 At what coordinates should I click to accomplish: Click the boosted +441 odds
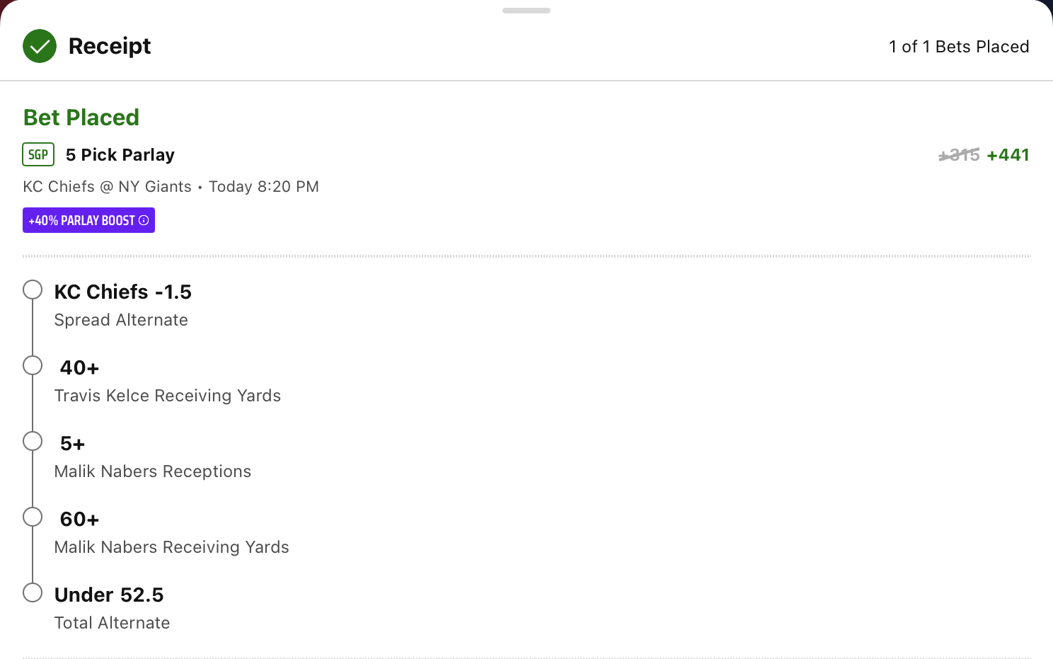pyautogui.click(x=1008, y=155)
